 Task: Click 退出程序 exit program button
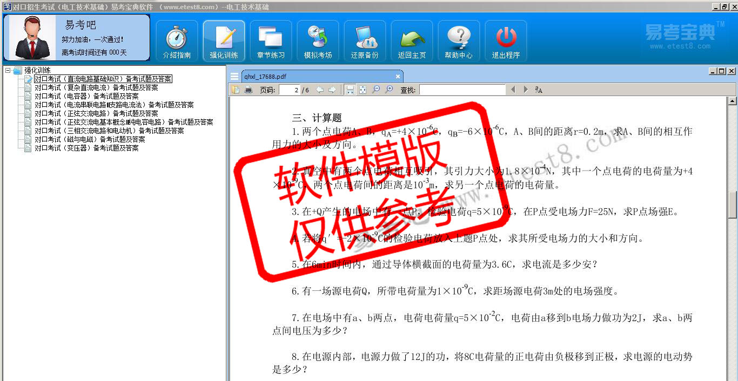[x=506, y=42]
